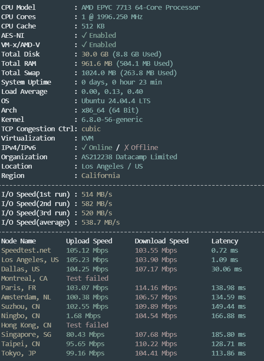Click Dallas download 107.17 Mbps

click(156, 269)
